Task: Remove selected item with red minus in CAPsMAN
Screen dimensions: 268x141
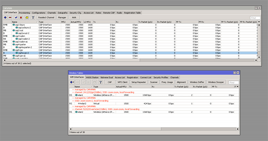Action: 10,17
